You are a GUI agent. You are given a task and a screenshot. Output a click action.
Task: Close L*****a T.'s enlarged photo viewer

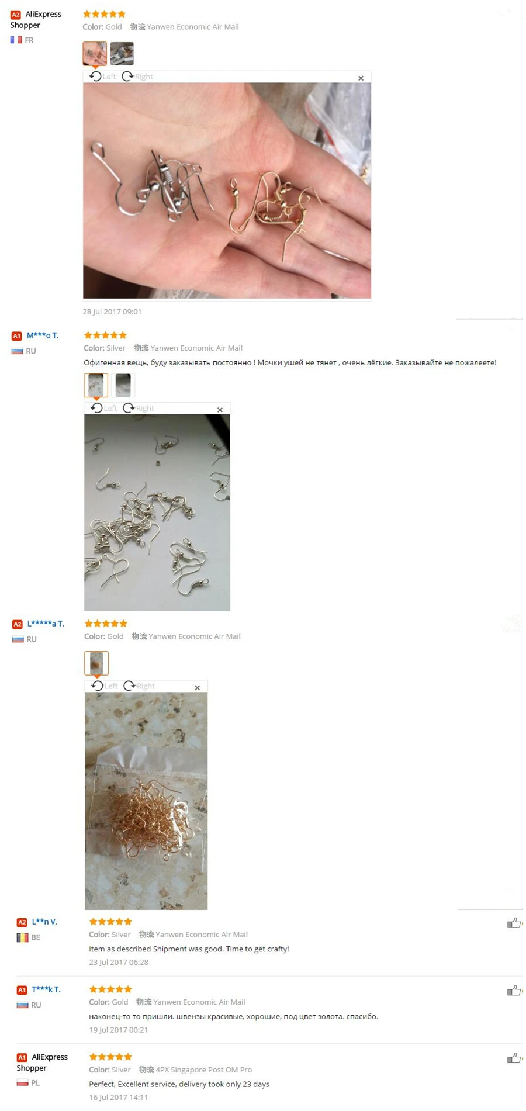[197, 687]
